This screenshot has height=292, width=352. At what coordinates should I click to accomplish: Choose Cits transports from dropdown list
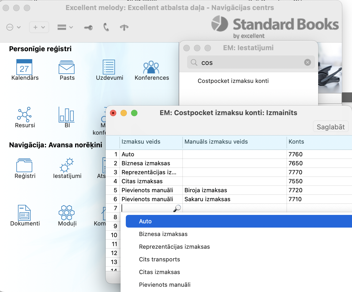[x=159, y=260]
